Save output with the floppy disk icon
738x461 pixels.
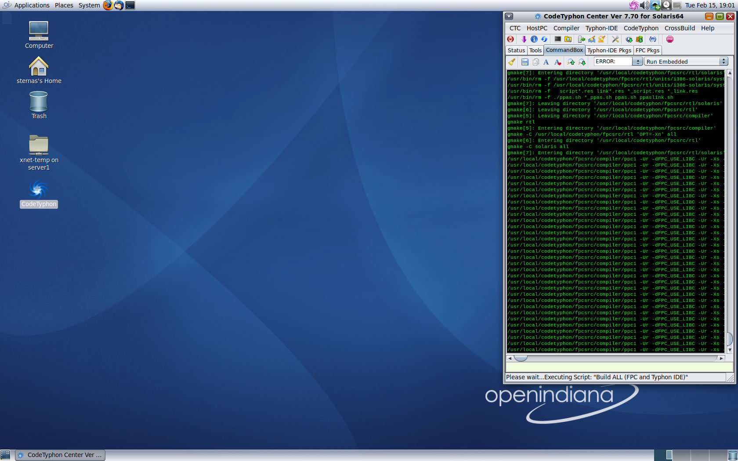click(525, 62)
